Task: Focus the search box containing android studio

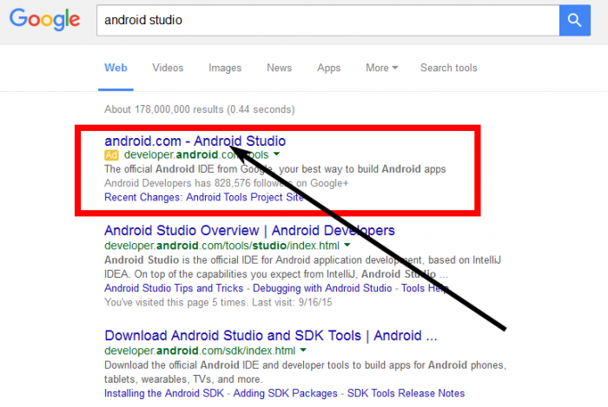Action: coord(327,20)
